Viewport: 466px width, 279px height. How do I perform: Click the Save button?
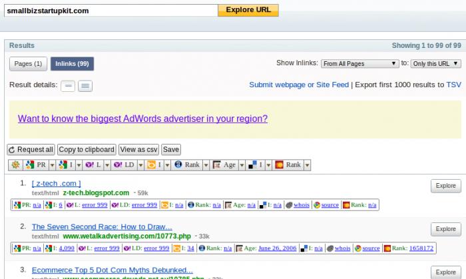(171, 149)
